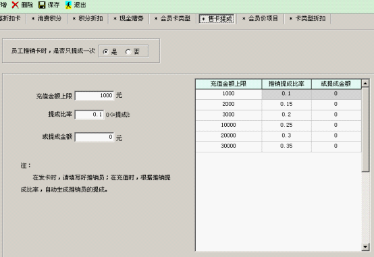Click the 或提成金额 input field

pos(95,137)
